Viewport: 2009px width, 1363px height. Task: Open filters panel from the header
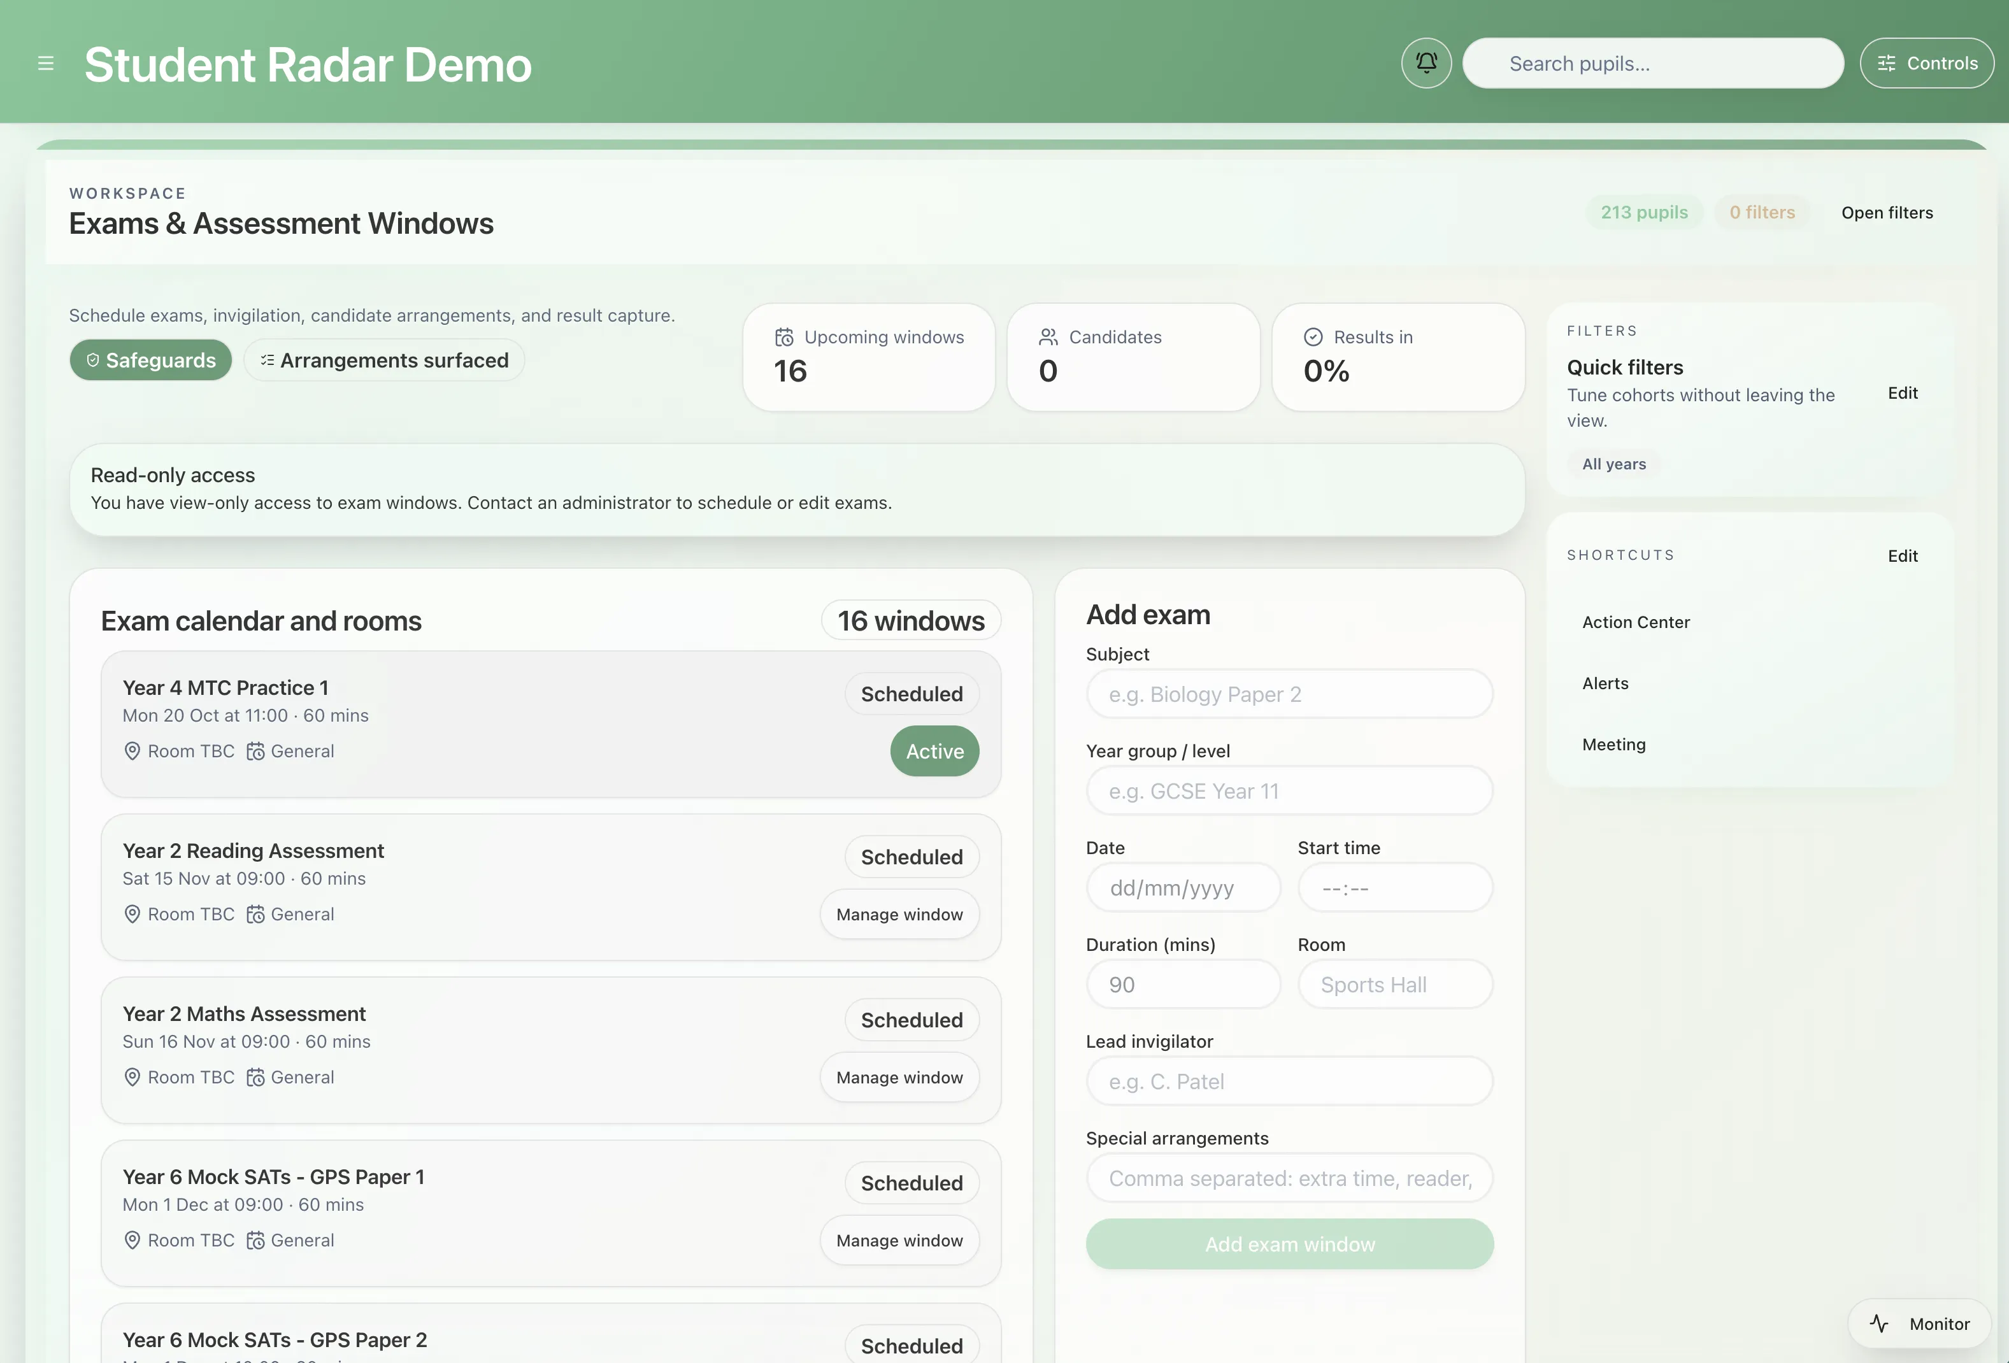[1886, 213]
